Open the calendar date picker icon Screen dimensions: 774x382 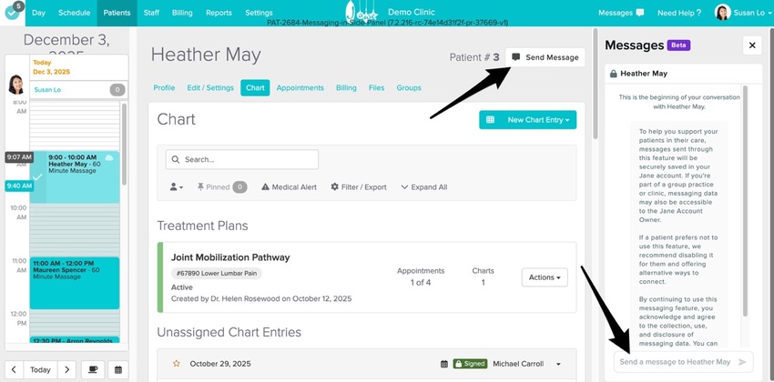point(118,370)
